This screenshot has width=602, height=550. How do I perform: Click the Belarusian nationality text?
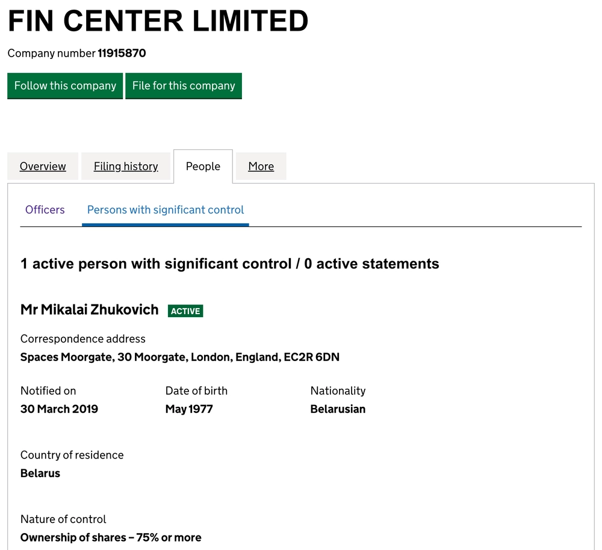click(x=338, y=409)
